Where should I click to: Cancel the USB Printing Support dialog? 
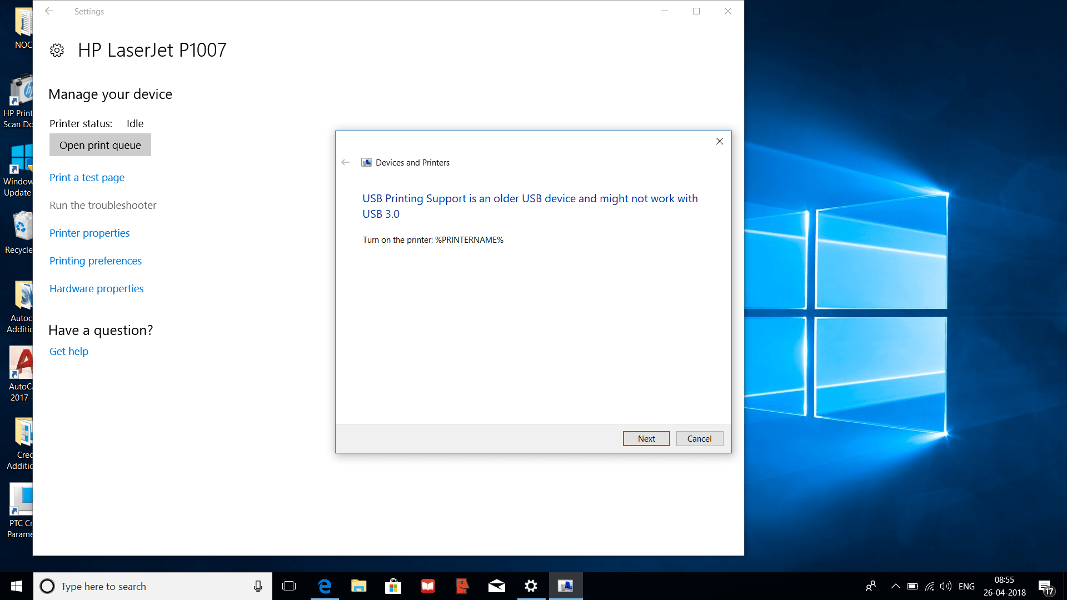click(699, 438)
